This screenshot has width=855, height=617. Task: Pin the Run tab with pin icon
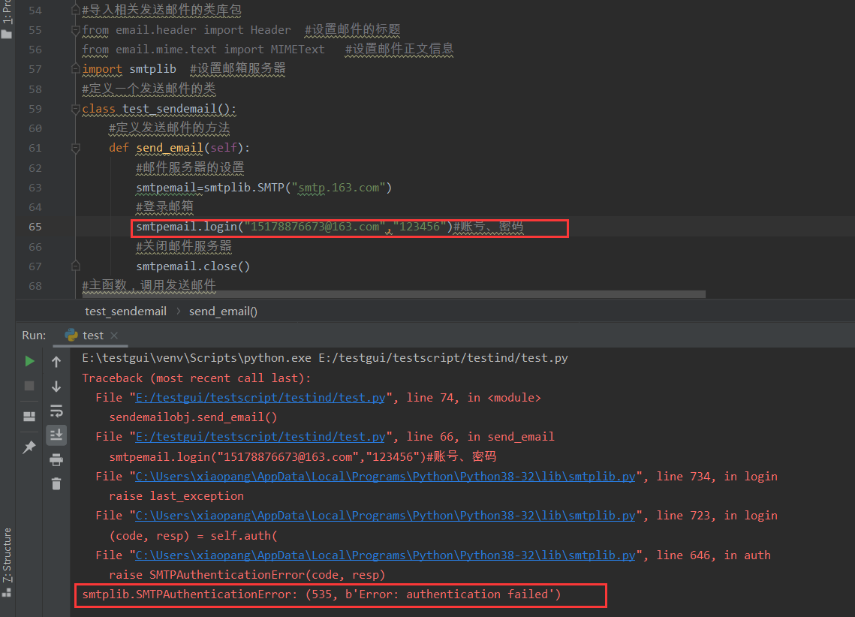coord(29,447)
